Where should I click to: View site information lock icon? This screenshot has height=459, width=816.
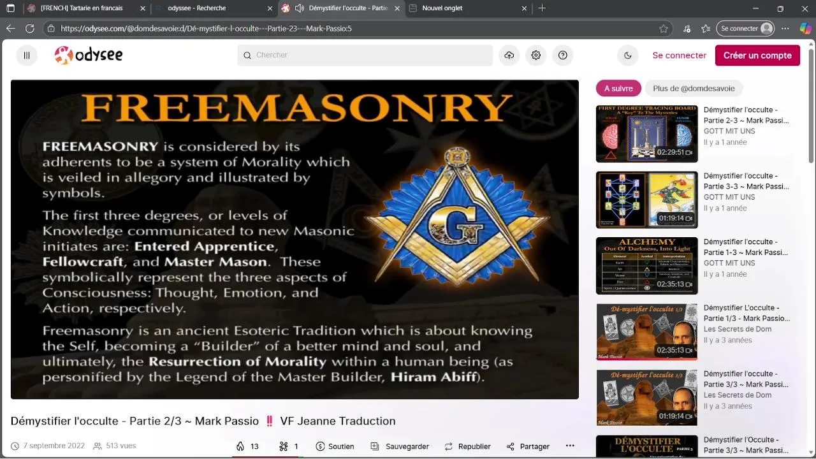(x=51, y=29)
